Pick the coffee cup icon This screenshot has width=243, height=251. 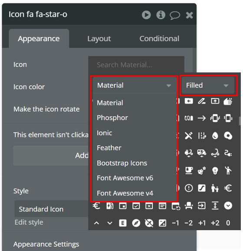tap(189, 170)
